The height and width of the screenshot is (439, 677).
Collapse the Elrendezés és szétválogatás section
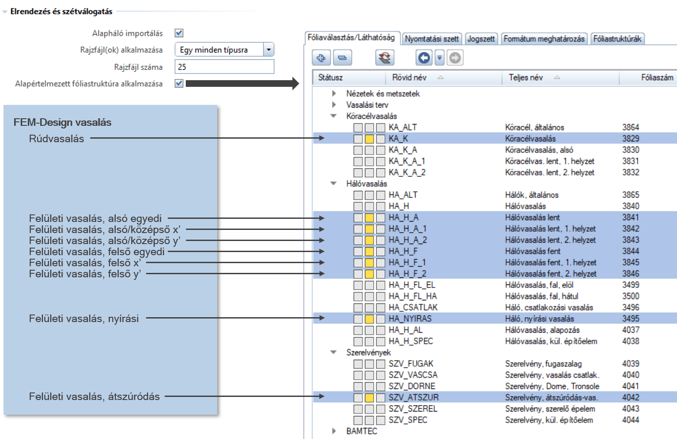point(5,12)
